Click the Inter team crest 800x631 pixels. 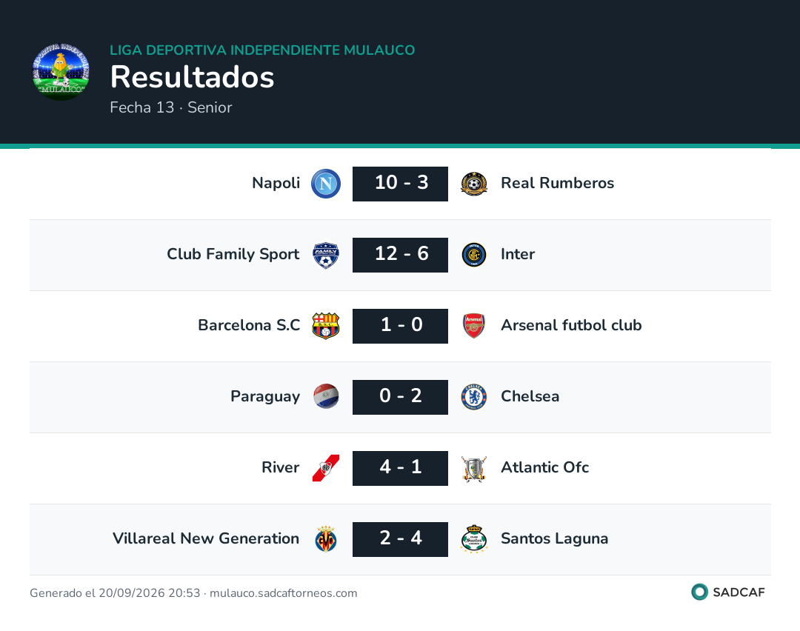click(x=474, y=255)
